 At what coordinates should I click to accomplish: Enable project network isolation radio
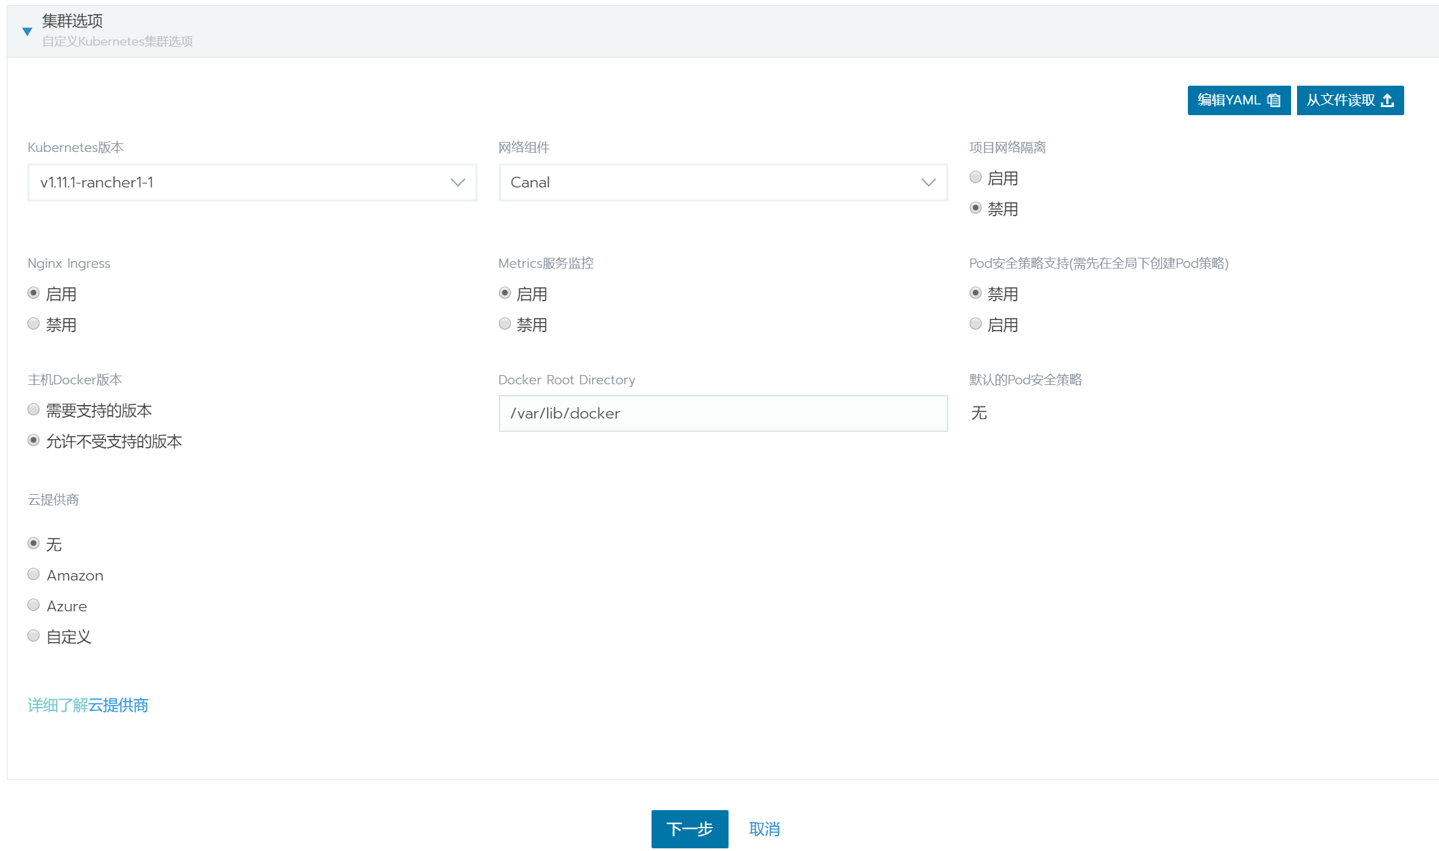pyautogui.click(x=976, y=177)
